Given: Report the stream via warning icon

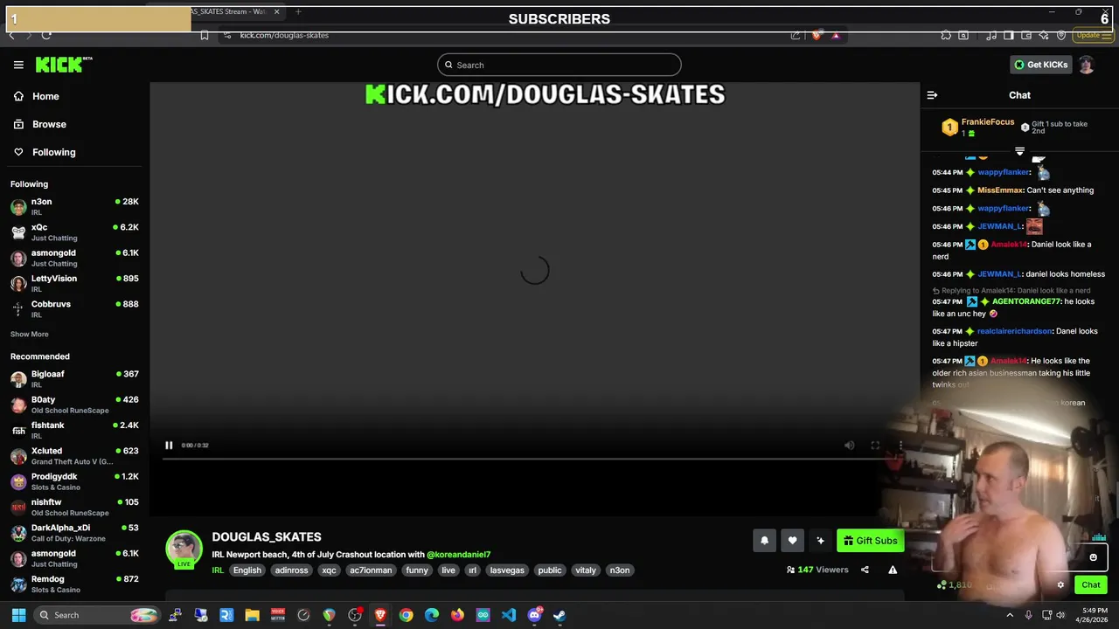Looking at the screenshot, I should (x=893, y=570).
